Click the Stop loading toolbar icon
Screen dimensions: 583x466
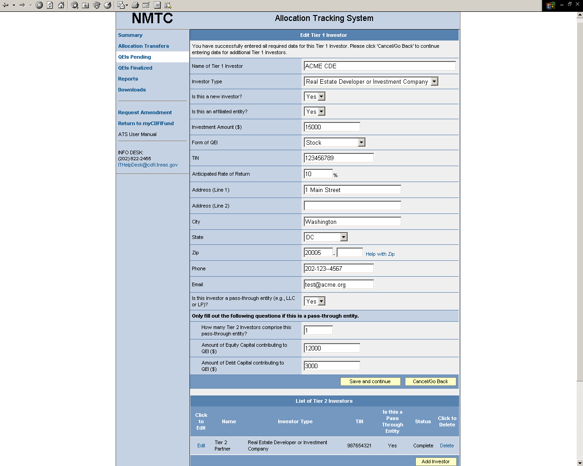point(39,5)
